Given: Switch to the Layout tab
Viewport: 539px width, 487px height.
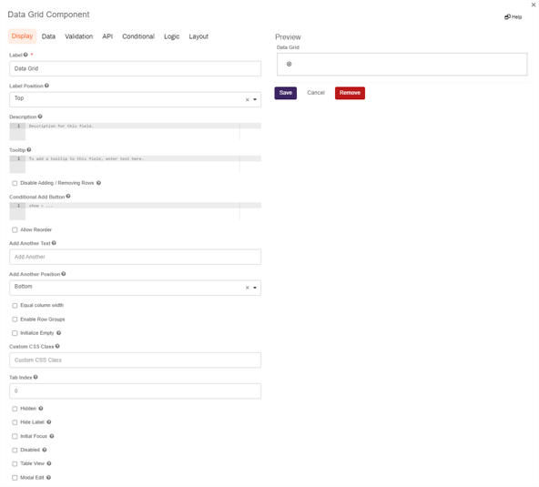Looking at the screenshot, I should [198, 36].
